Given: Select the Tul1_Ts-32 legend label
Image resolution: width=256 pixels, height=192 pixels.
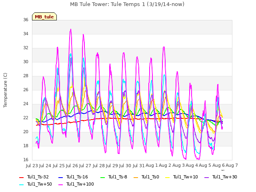Looking at the screenshot, I should pyautogui.click(x=38, y=177).
